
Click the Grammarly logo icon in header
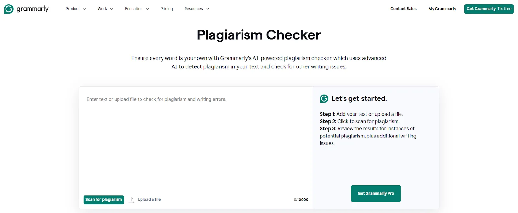(x=9, y=9)
